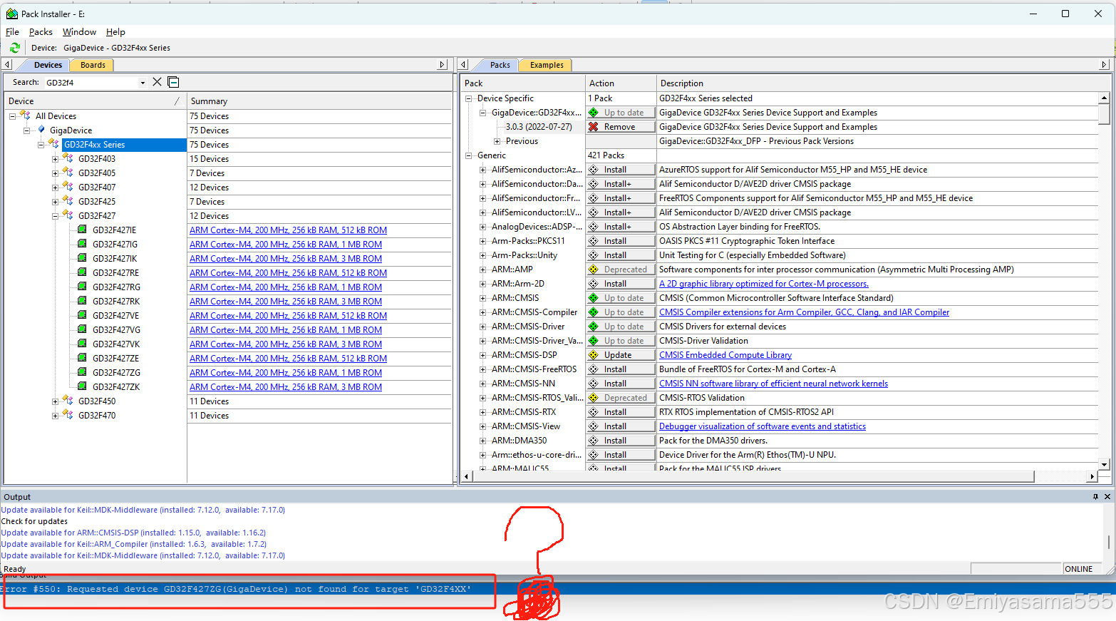
Task: Click the GD32F427VK chip icon
Action: [x=82, y=344]
